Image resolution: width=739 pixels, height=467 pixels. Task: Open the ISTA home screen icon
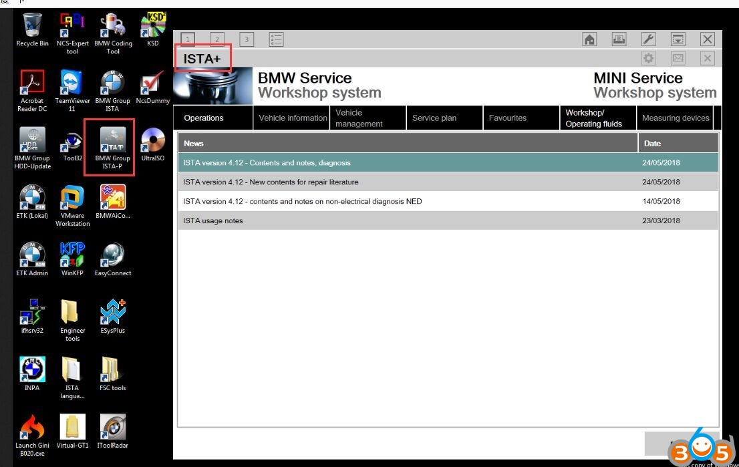(x=589, y=39)
